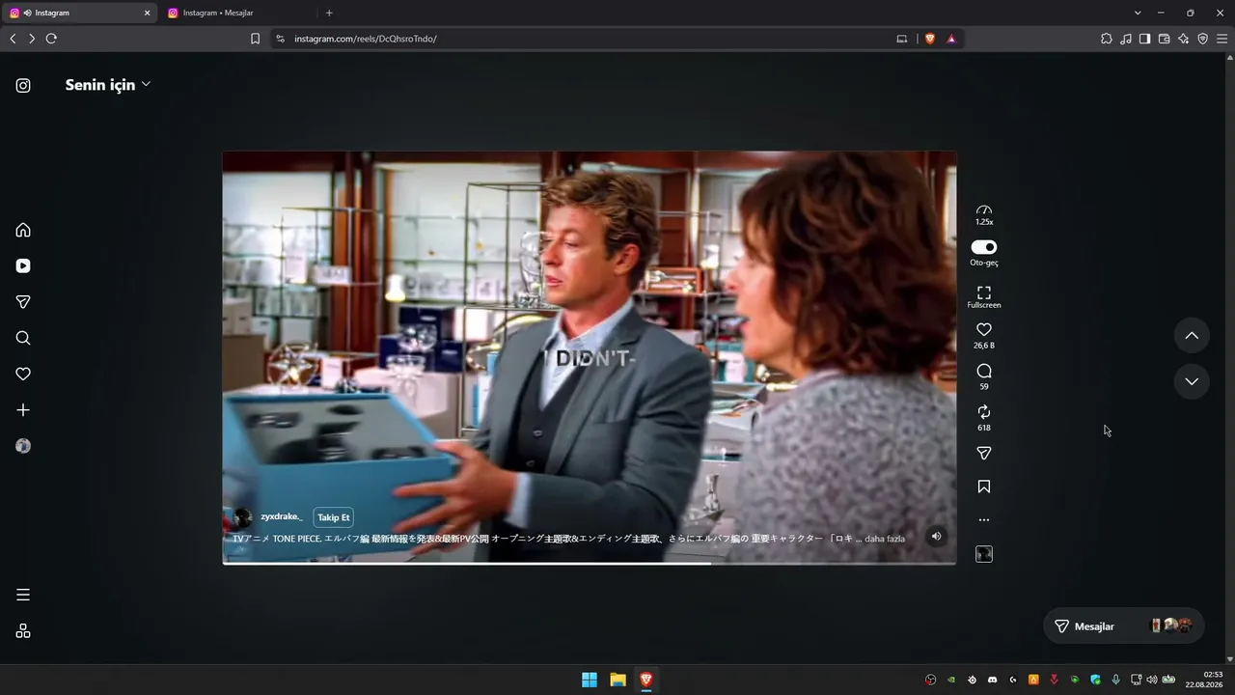This screenshot has height=695, width=1235.
Task: Go forward in browser history
Action: tap(32, 39)
